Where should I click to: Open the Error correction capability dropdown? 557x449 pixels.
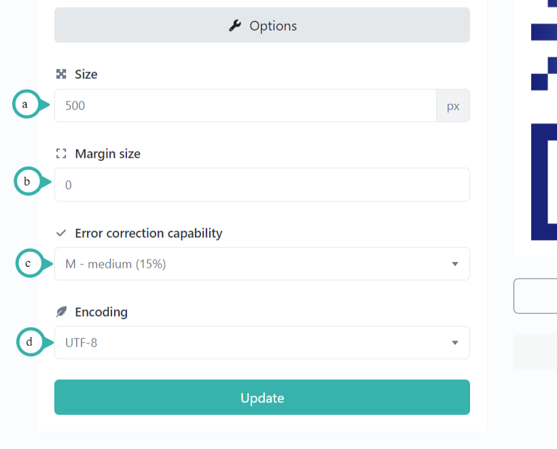click(262, 264)
